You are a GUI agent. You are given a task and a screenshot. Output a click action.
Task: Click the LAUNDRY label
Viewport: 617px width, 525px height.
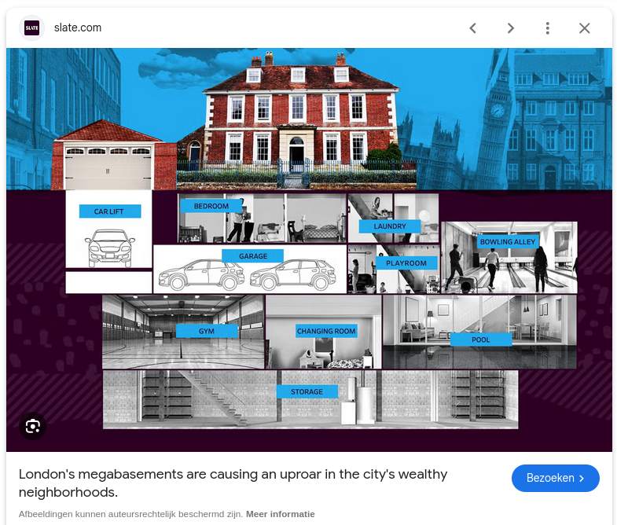(x=390, y=226)
